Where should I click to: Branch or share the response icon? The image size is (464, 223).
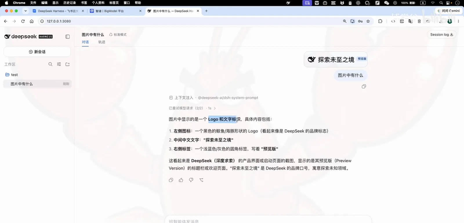201,180
